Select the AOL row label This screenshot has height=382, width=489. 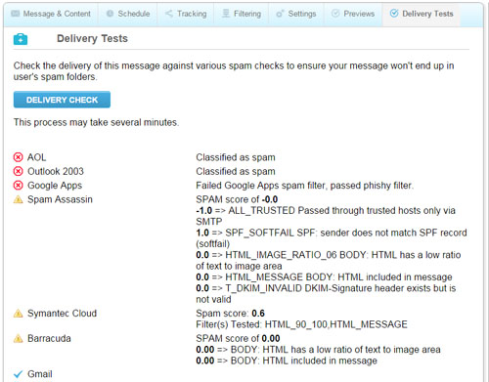click(36, 157)
